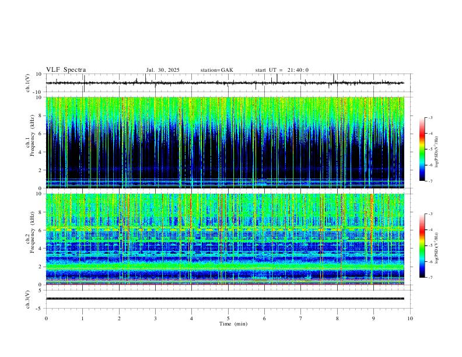This screenshot has height=357, width=462.
Task: Click the 'Jul. 30, 2025' date text
Action: pyautogui.click(x=163, y=70)
